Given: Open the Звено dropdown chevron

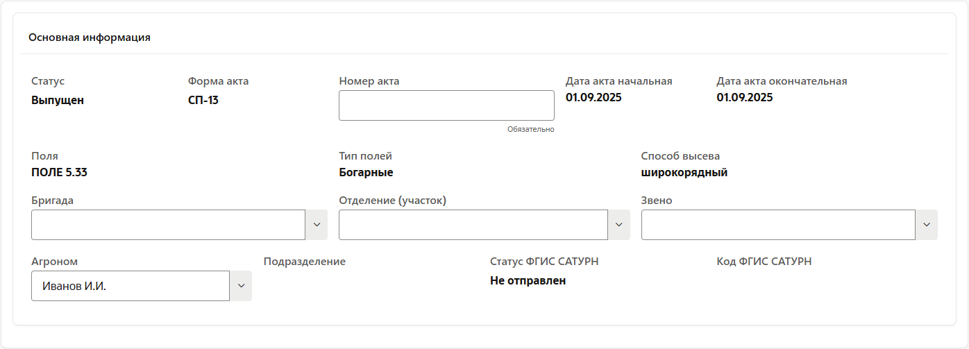Looking at the screenshot, I should (927, 225).
